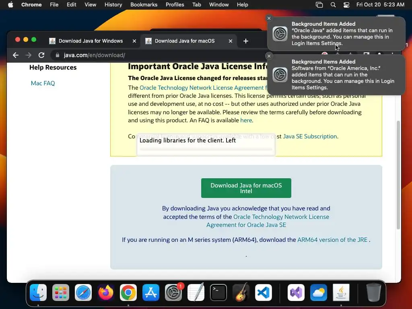Click Download Java for macOS Intel button
Image resolution: width=412 pixels, height=309 pixels.
(x=246, y=188)
